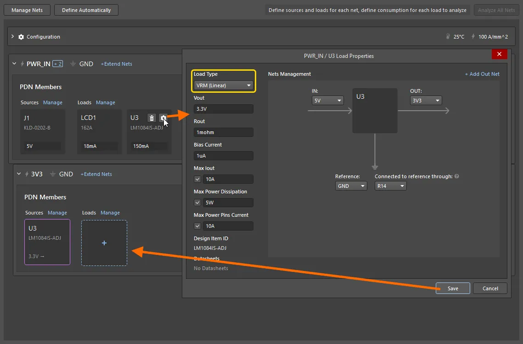Expand the Configuration section chevron
Image resolution: width=523 pixels, height=344 pixels.
pyautogui.click(x=13, y=37)
